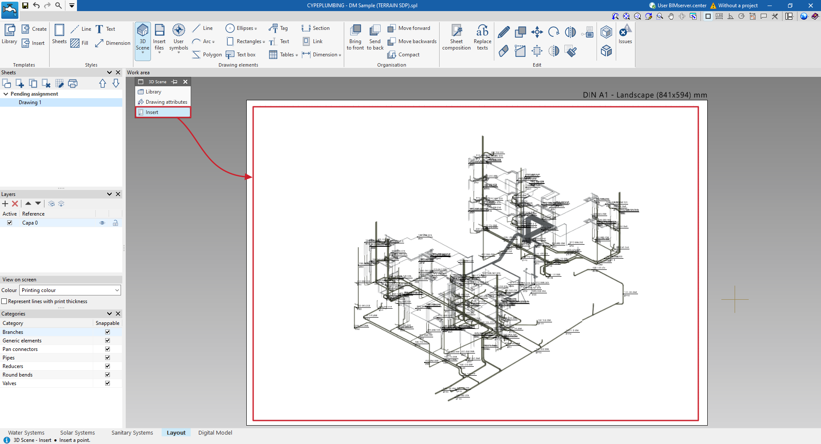Open the Sheet composition tool
The height and width of the screenshot is (444, 821).
click(456, 37)
